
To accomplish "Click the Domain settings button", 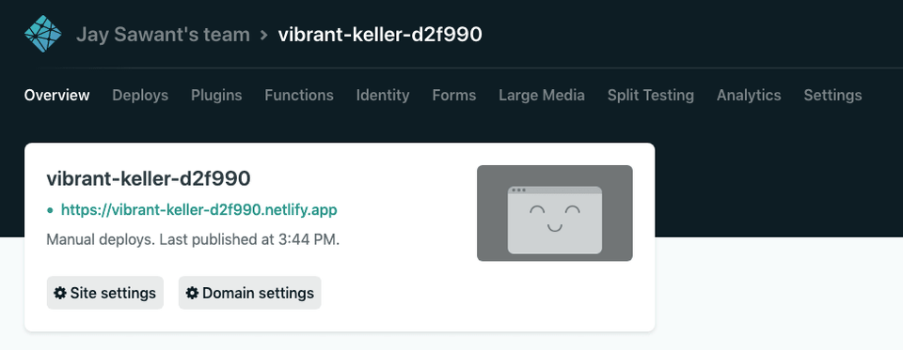I will coord(250,293).
